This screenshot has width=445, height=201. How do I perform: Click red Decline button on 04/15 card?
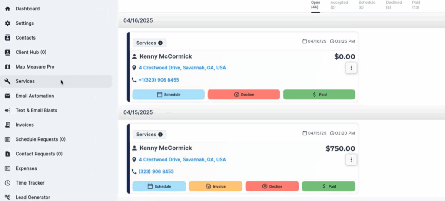pos(272,186)
